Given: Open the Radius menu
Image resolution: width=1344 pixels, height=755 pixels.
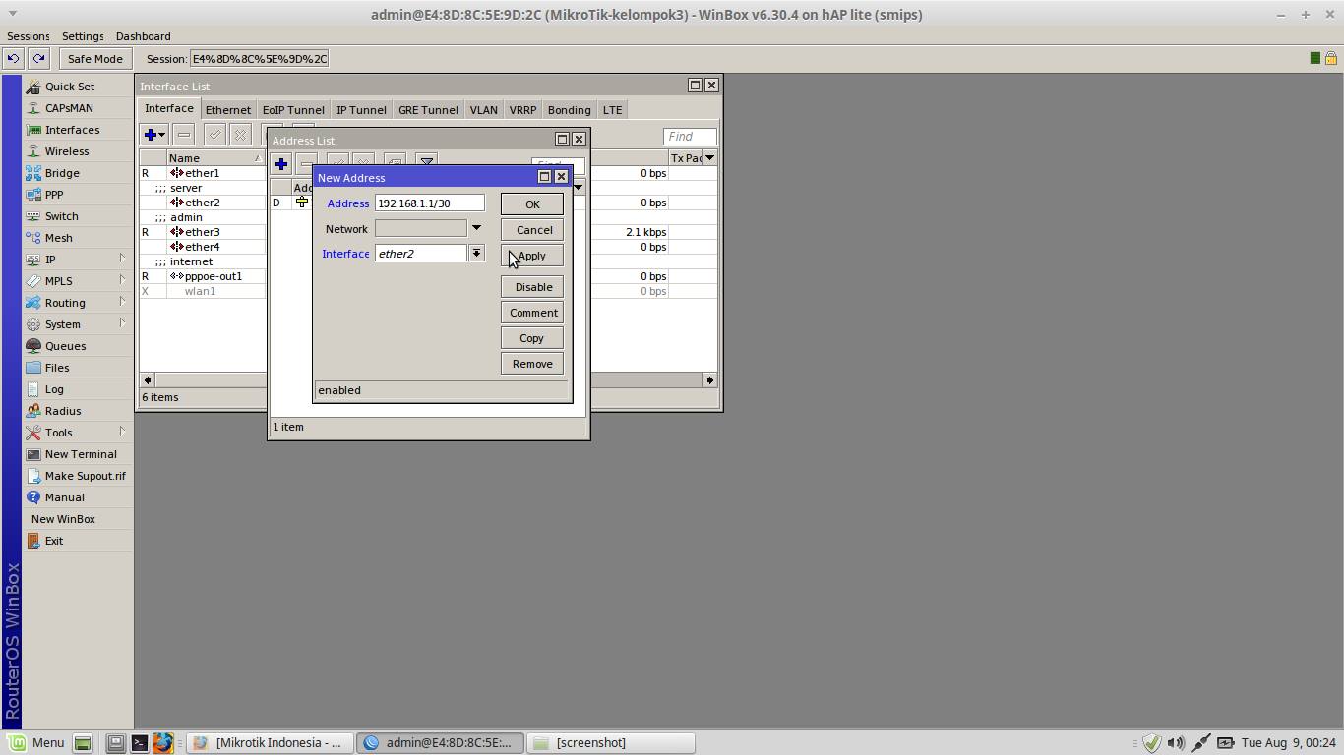Looking at the screenshot, I should click(63, 411).
